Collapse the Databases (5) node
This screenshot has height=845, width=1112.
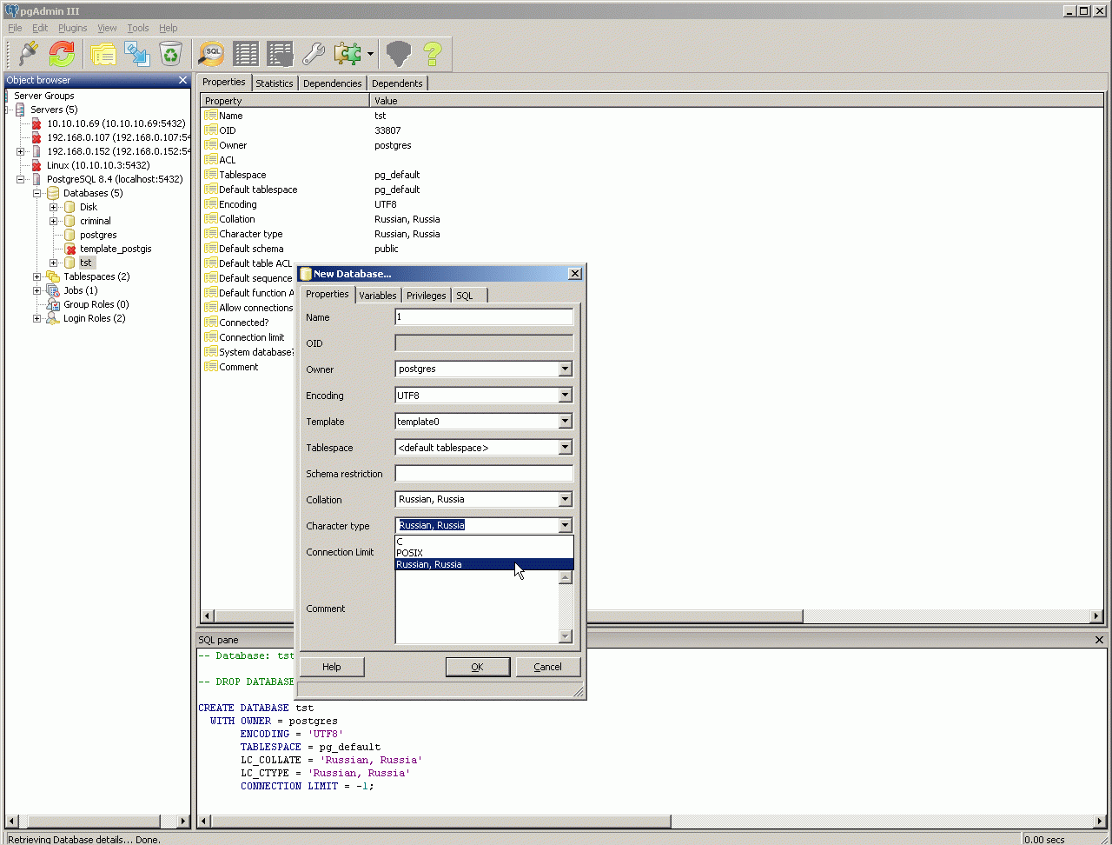(x=37, y=193)
